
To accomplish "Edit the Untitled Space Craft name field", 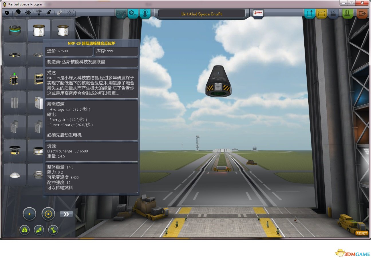I will pos(202,14).
